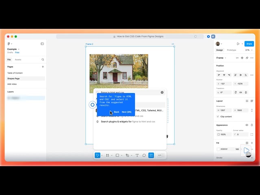The image size is (260, 195).
Task: Switch to the Design tab
Action: pyautogui.click(x=219, y=50)
